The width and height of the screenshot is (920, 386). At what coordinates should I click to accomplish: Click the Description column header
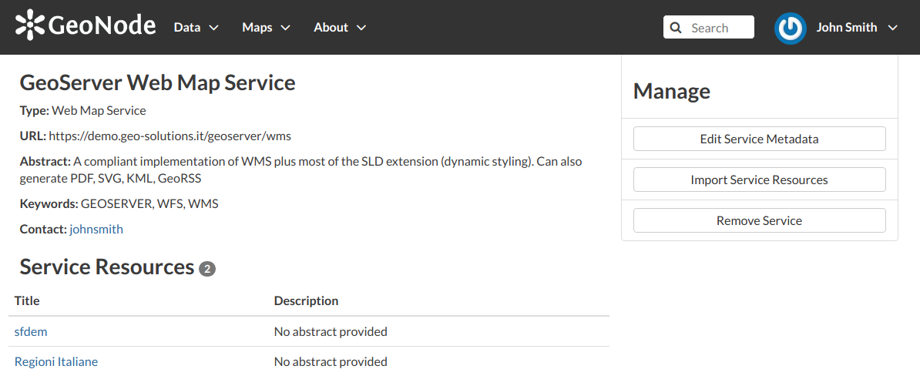coord(306,301)
